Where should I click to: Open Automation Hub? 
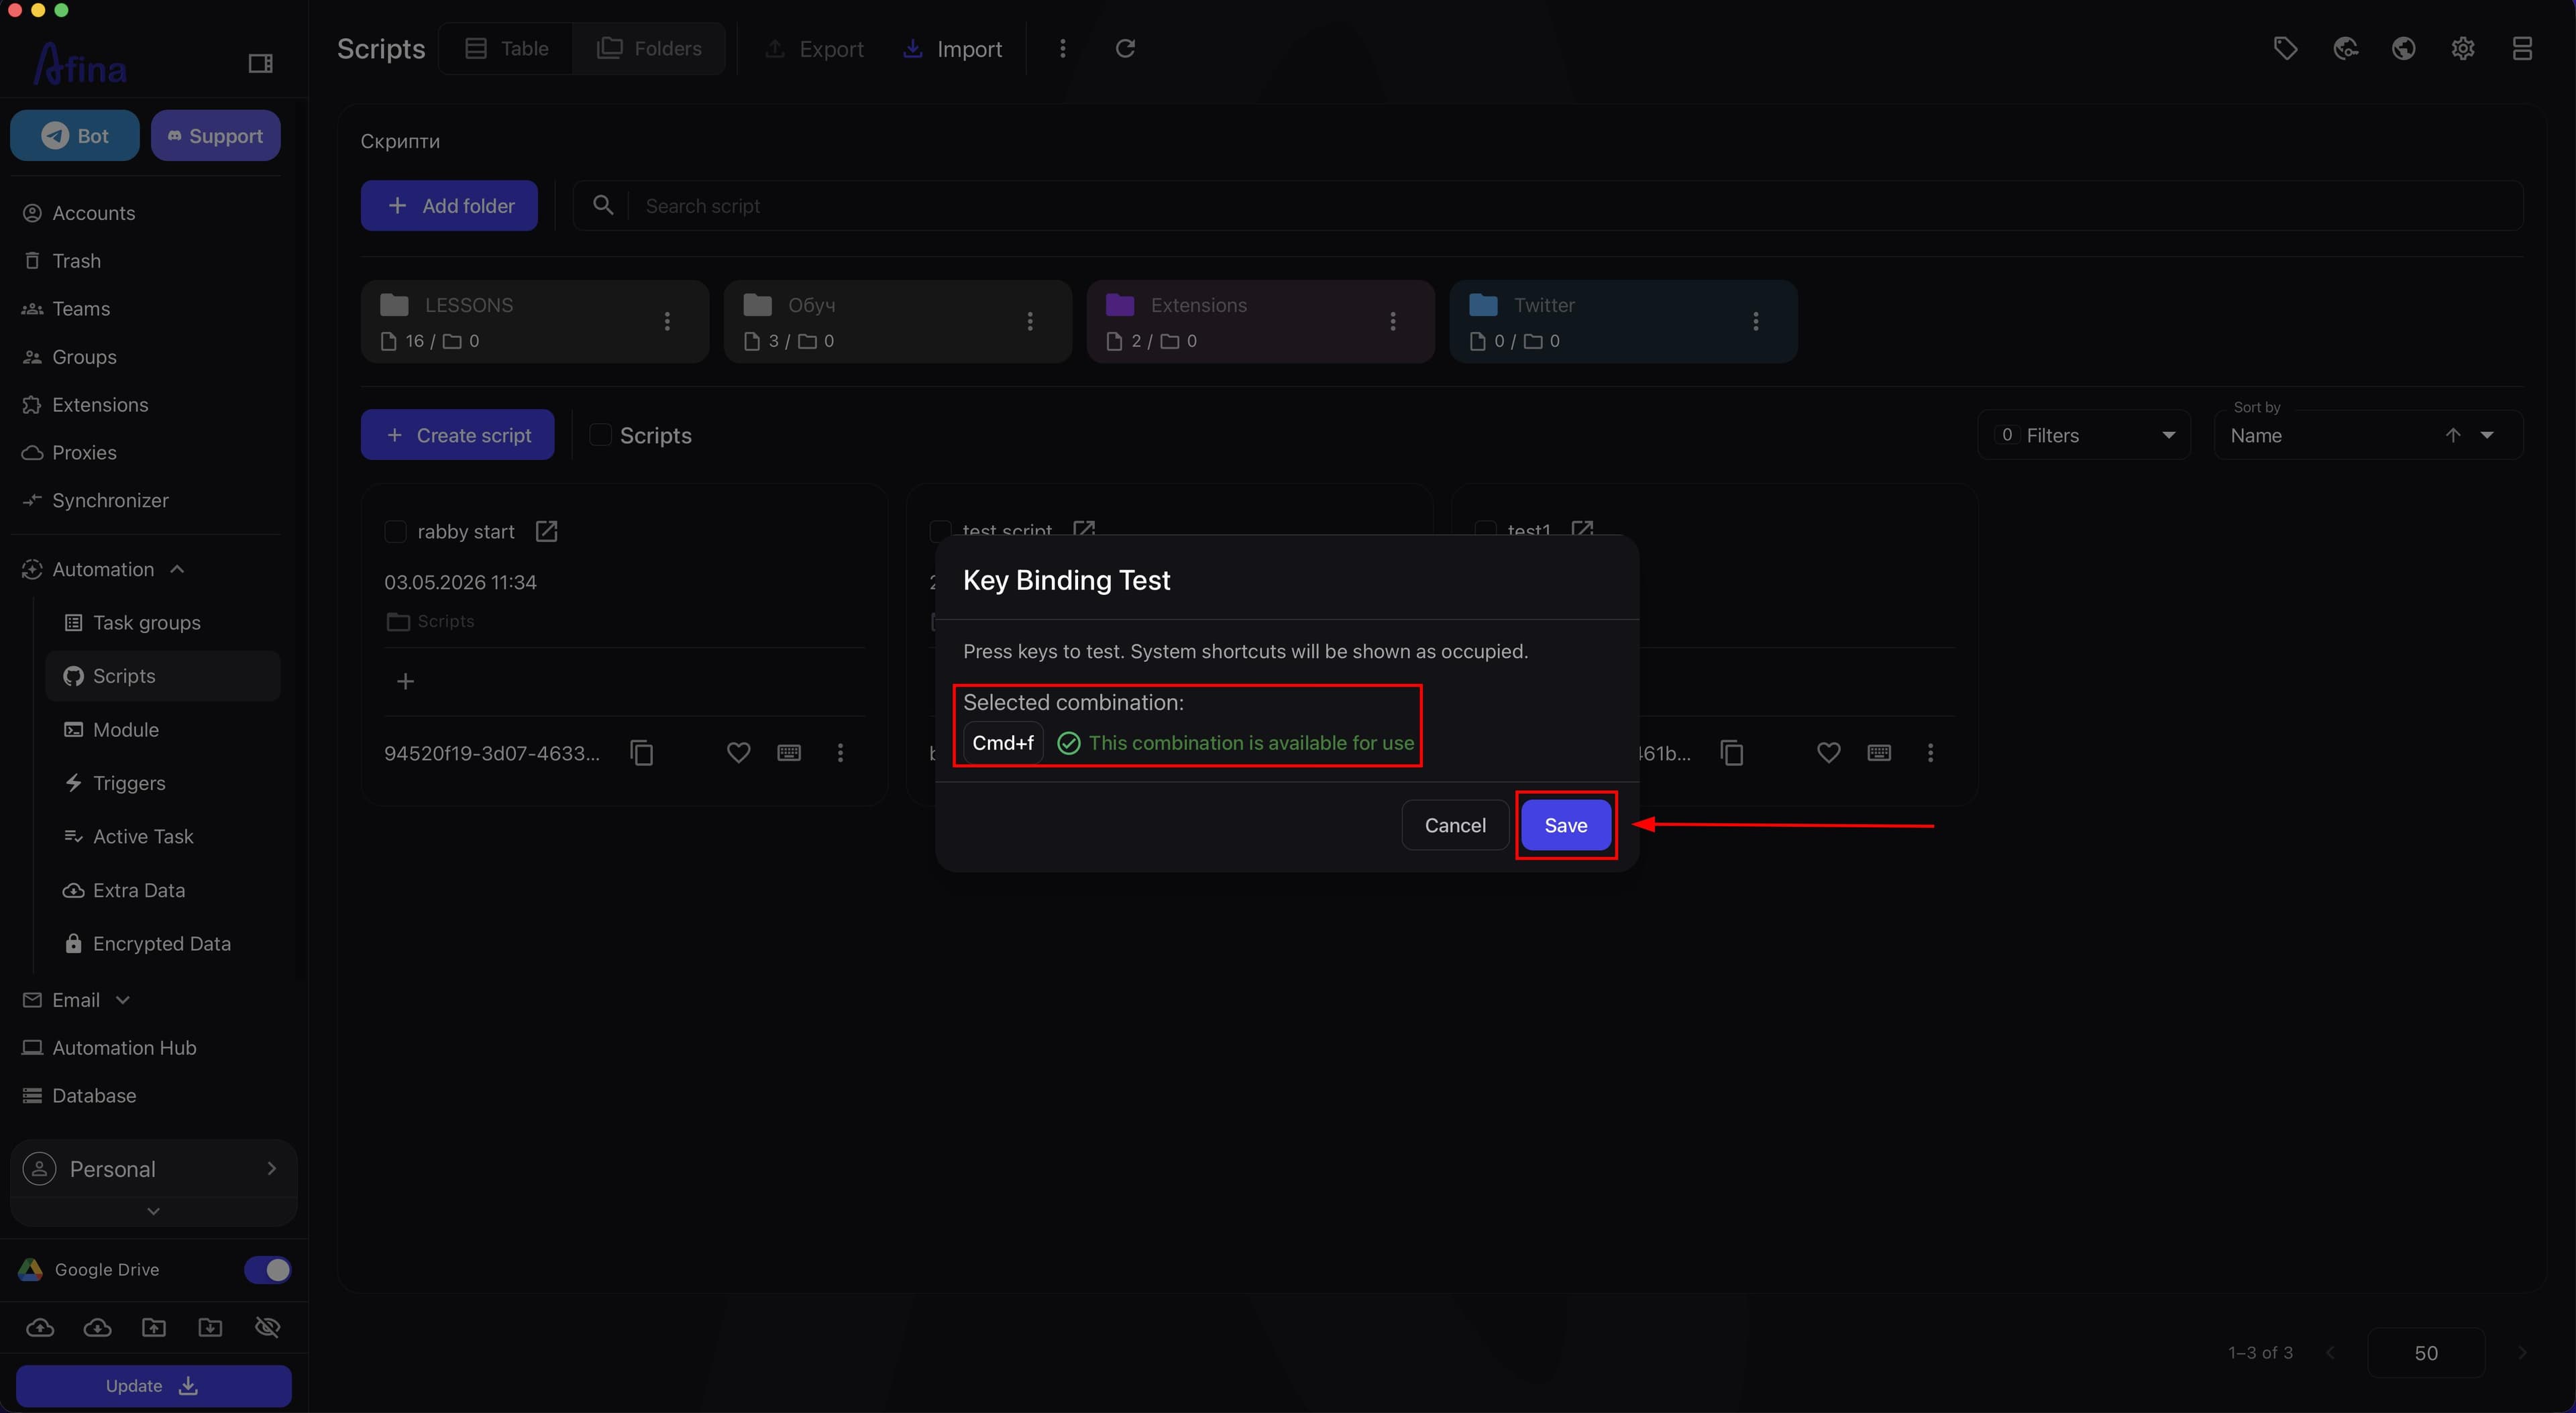click(124, 1048)
